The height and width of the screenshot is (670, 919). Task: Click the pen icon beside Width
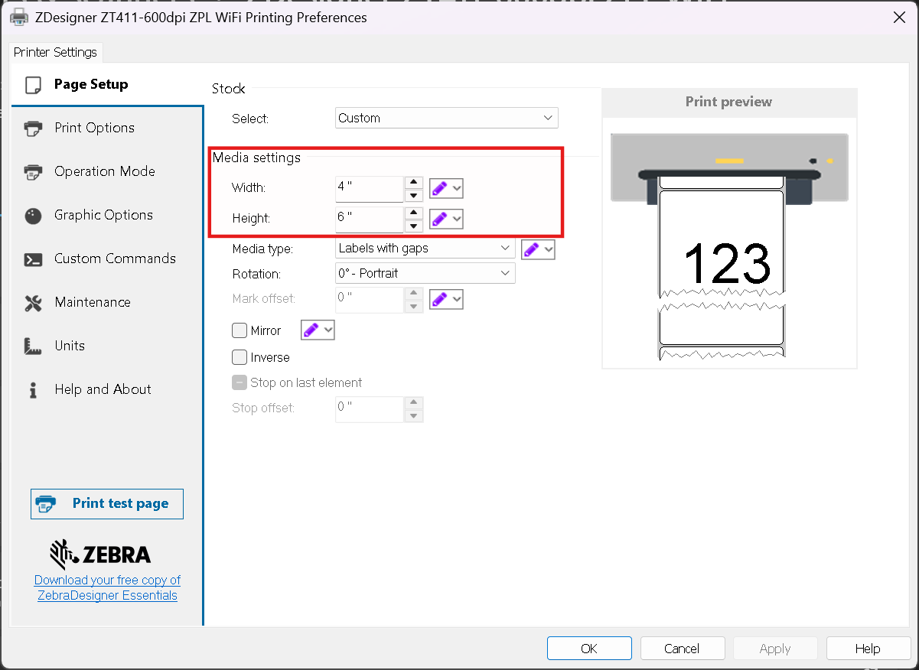coord(439,188)
